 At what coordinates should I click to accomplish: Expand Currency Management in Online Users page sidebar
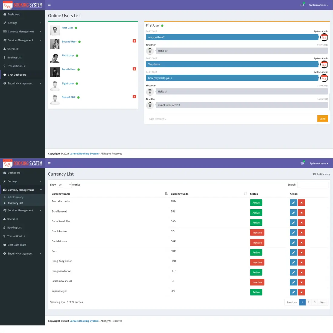[x=22, y=31]
